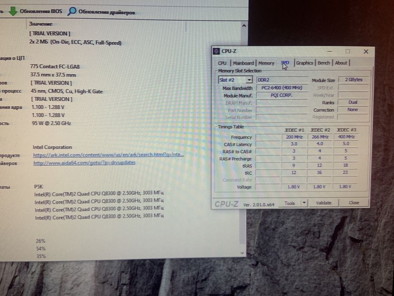The height and width of the screenshot is (296, 394).
Task: Open the Graphics tab
Action: coord(304,63)
